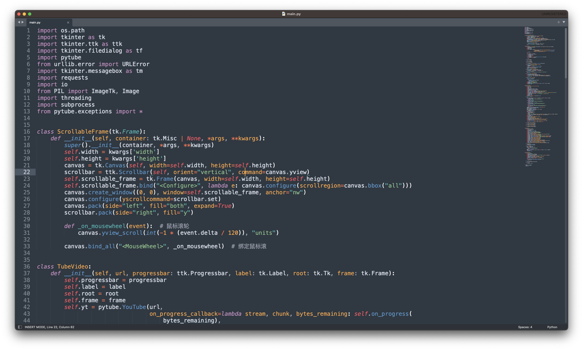The image size is (583, 350).
Task: Place cursor on class TubeVideo name
Action: tap(73, 266)
